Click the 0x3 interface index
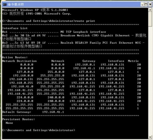 click(5, 43)
